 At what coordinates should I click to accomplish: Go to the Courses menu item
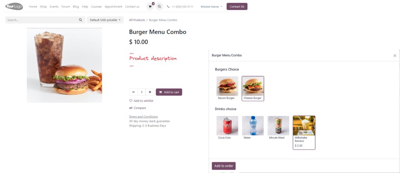point(96,7)
